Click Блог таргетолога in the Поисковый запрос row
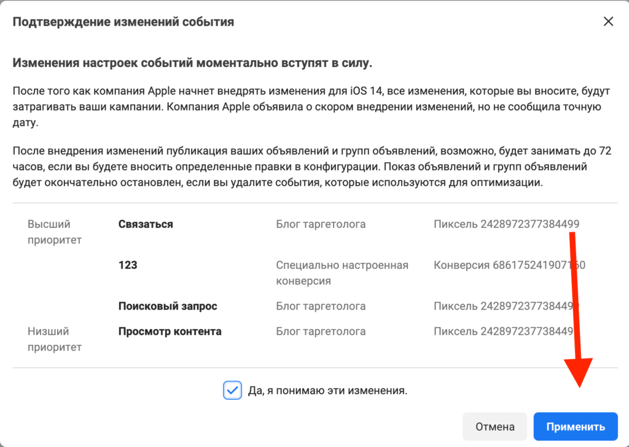 click(x=321, y=306)
